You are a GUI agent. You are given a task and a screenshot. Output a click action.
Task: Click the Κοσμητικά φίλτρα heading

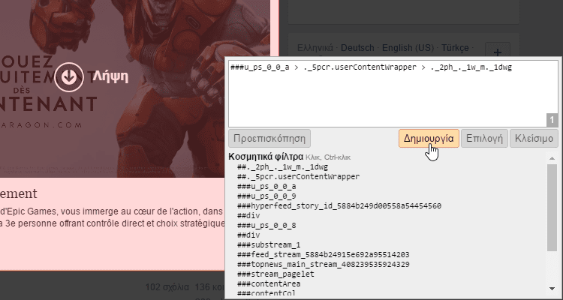(266, 157)
